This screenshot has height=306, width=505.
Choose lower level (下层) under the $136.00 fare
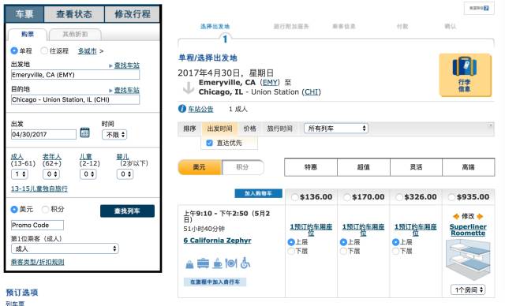tap(291, 251)
